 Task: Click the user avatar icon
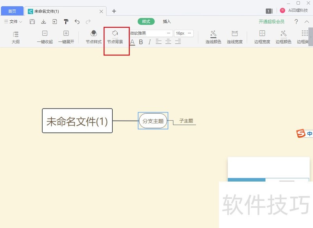tap(282, 11)
